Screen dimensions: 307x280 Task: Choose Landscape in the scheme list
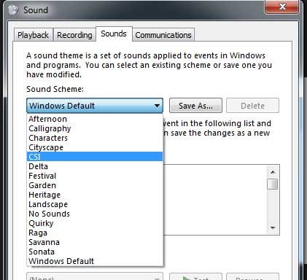pos(95,204)
